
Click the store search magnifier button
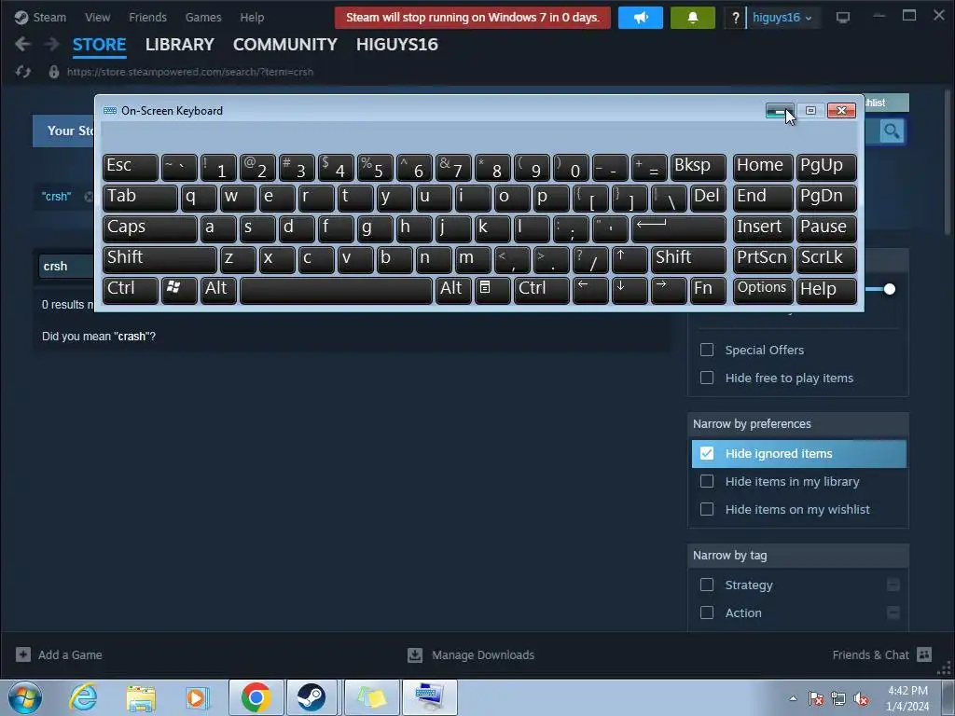[891, 131]
